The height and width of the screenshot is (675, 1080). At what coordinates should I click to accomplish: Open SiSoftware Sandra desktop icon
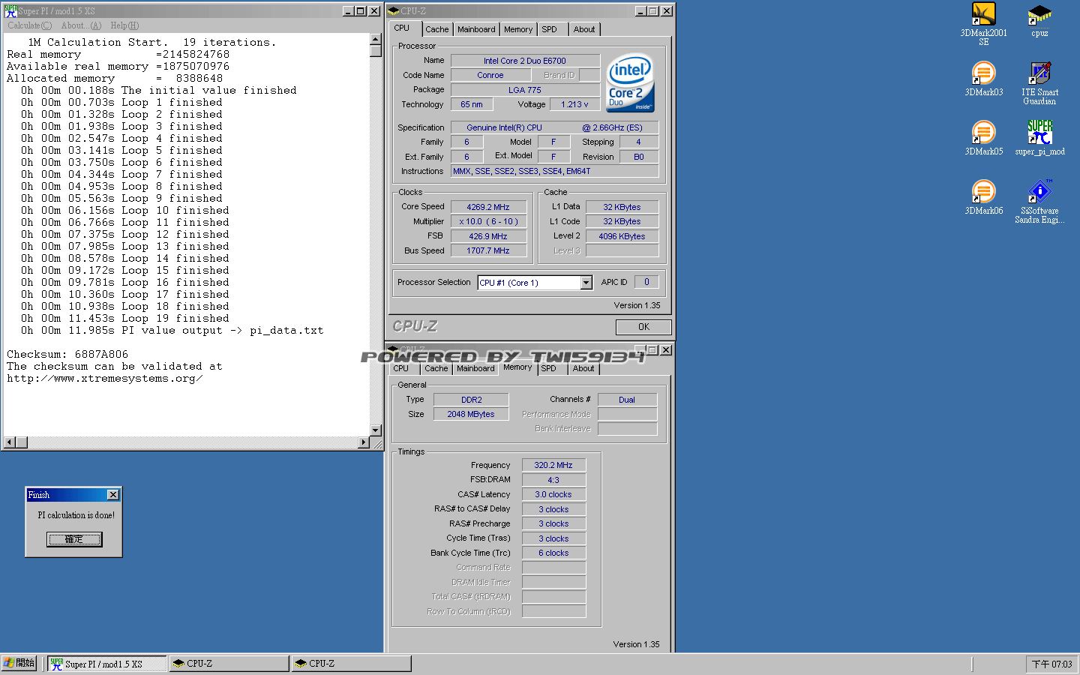[x=1039, y=193]
